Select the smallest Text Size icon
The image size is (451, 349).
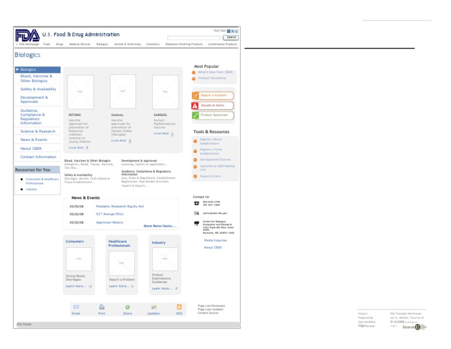click(228, 31)
